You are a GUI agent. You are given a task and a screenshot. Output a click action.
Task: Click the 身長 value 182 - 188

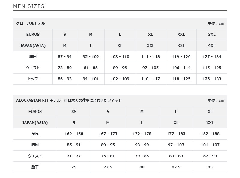(210, 134)
